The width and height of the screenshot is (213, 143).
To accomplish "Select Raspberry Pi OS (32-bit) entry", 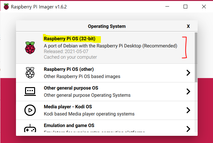I will [106, 48].
